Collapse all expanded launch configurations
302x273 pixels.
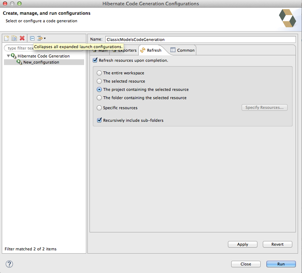[32, 38]
